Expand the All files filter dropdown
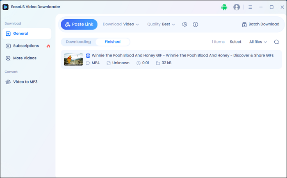This screenshot has width=287, height=178. pos(258,42)
